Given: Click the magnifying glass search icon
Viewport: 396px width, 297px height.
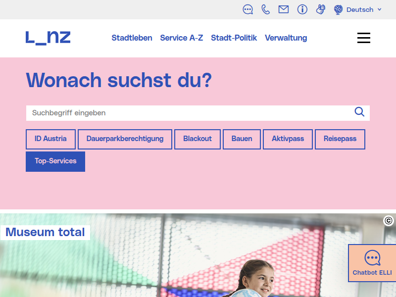Looking at the screenshot, I should click(359, 112).
